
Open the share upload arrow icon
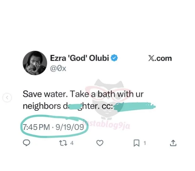pos(173,143)
